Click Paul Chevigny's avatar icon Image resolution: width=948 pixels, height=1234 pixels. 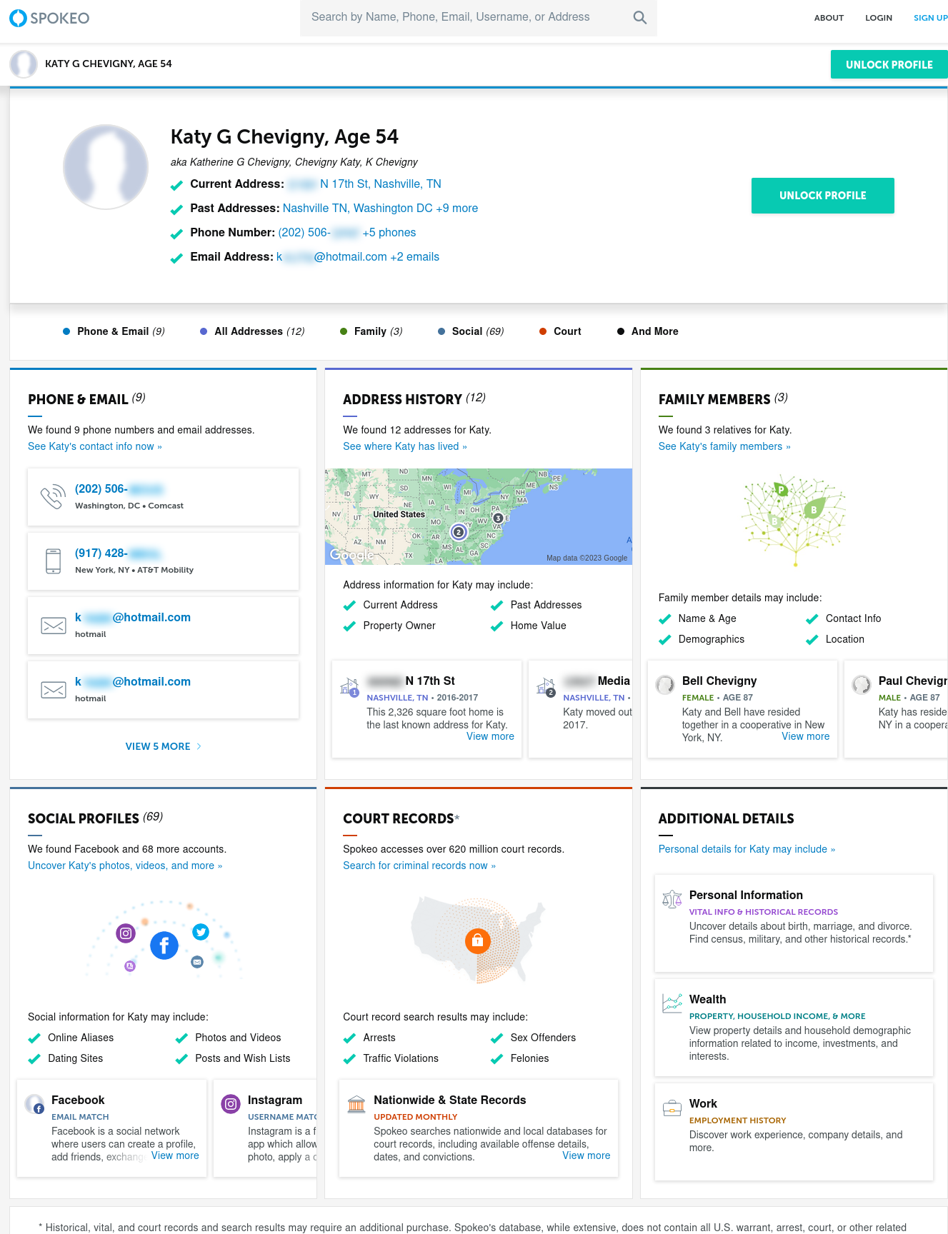tap(862, 684)
